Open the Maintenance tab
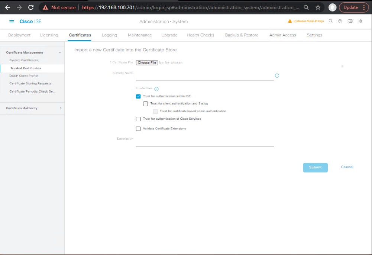The width and height of the screenshot is (372, 255). click(x=140, y=35)
